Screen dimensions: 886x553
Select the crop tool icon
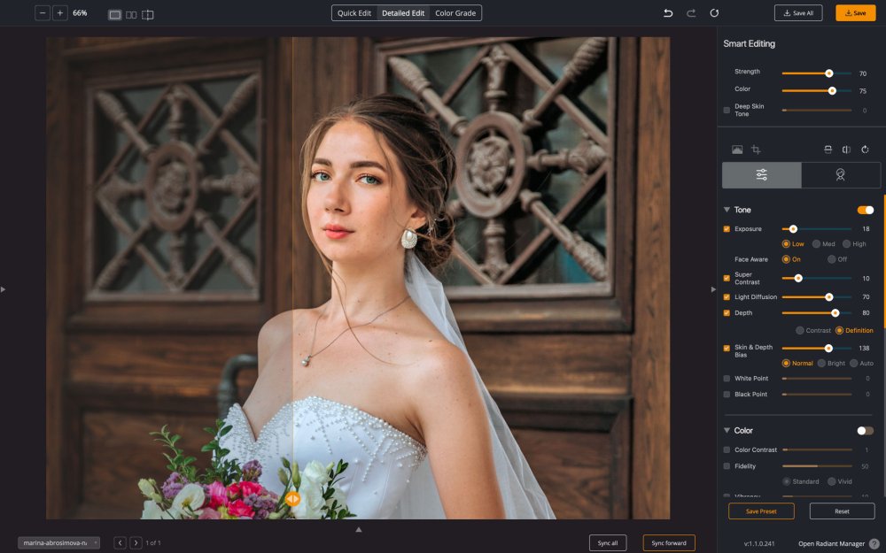click(x=756, y=150)
